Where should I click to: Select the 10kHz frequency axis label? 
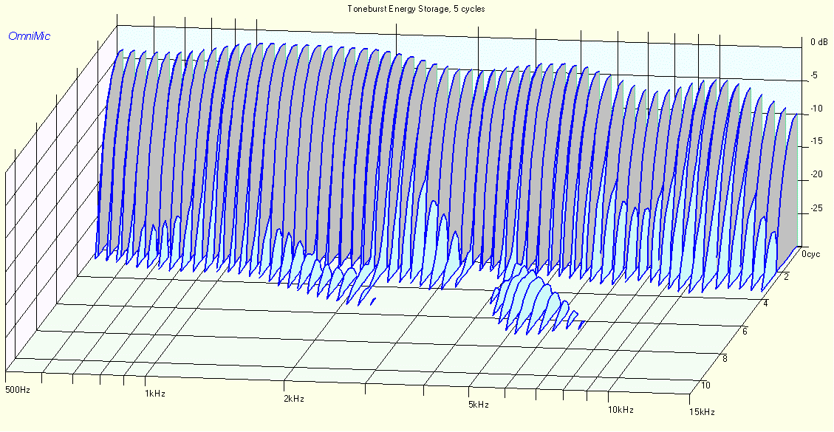(621, 410)
